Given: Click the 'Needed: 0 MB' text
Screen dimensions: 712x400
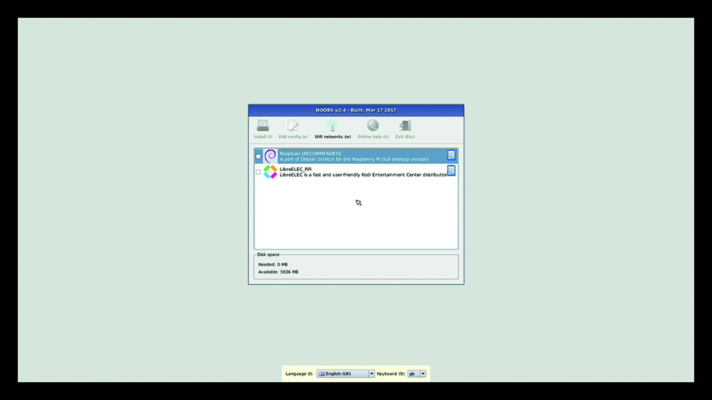Looking at the screenshot, I should tap(273, 264).
